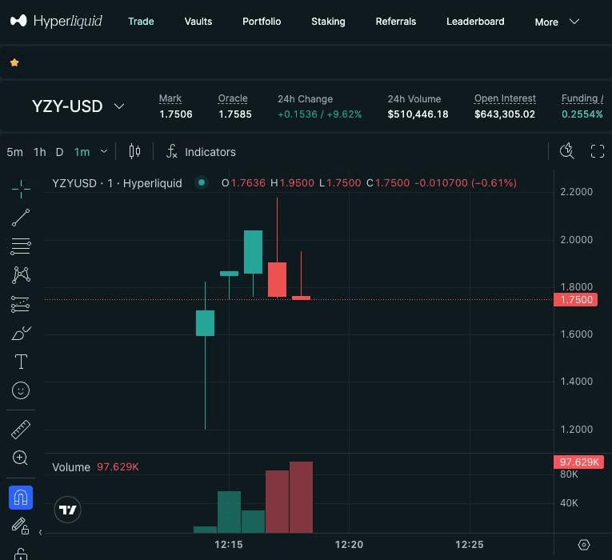Expand the YZY-USD pair selector

pyautogui.click(x=78, y=106)
